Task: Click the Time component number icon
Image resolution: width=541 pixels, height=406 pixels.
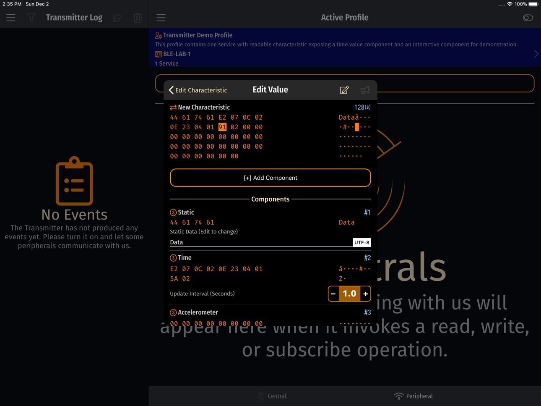Action: pyautogui.click(x=173, y=258)
